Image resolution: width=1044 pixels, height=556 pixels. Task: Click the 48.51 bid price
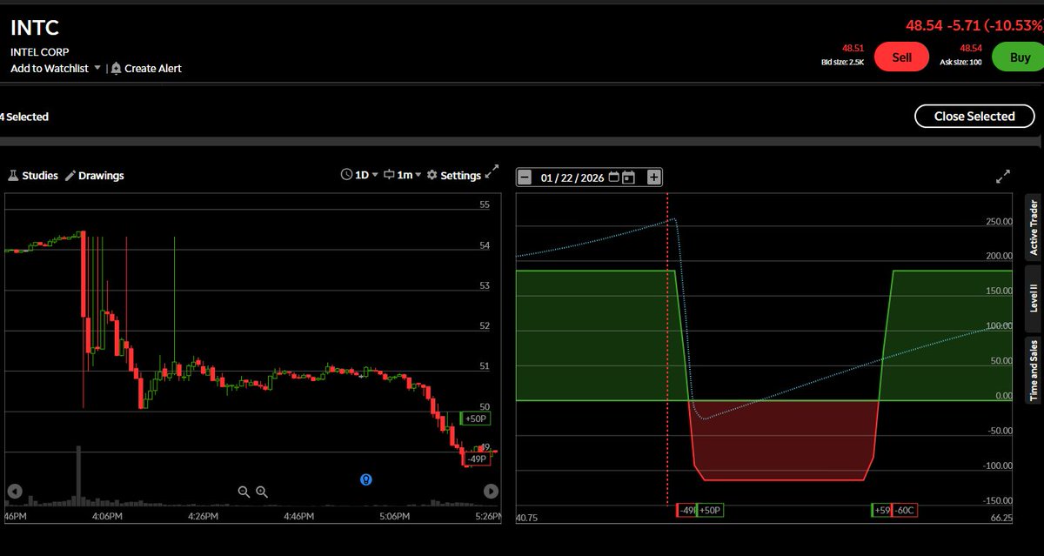853,49
